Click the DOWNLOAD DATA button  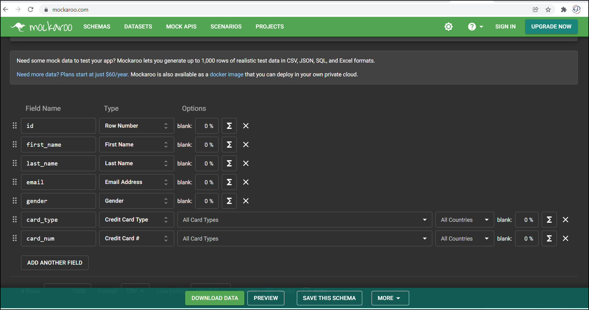click(x=214, y=298)
